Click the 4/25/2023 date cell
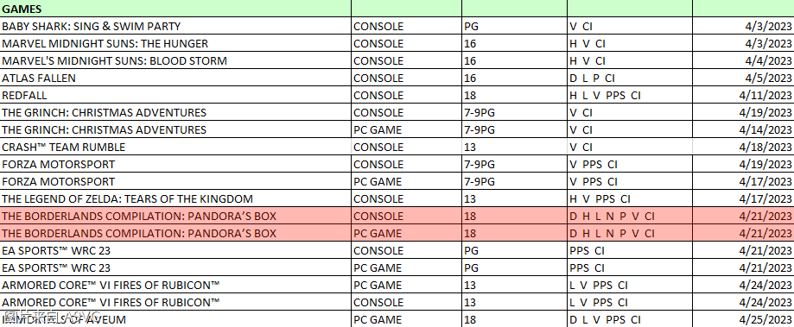The width and height of the screenshot is (794, 327). coord(743,319)
